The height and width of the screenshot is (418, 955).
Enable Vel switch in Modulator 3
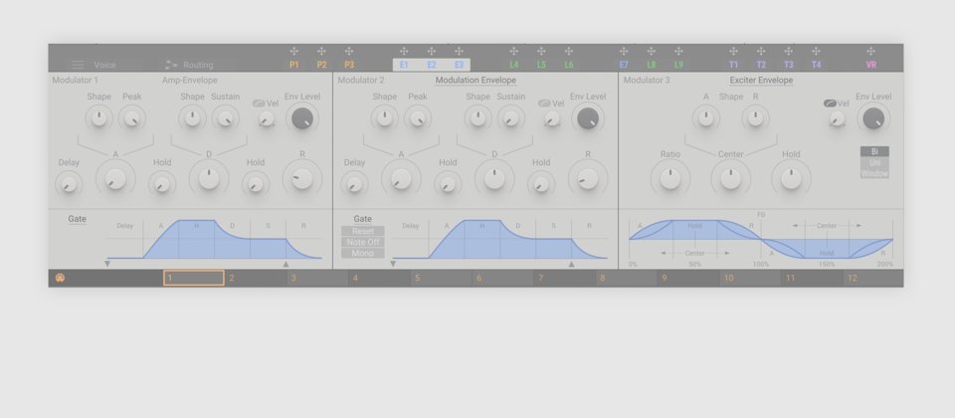point(829,103)
